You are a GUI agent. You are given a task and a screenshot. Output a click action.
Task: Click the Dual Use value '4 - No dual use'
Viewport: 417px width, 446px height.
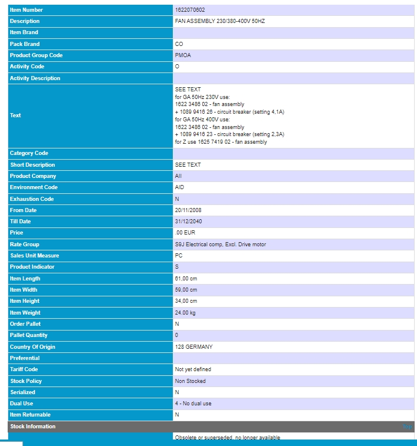point(193,404)
